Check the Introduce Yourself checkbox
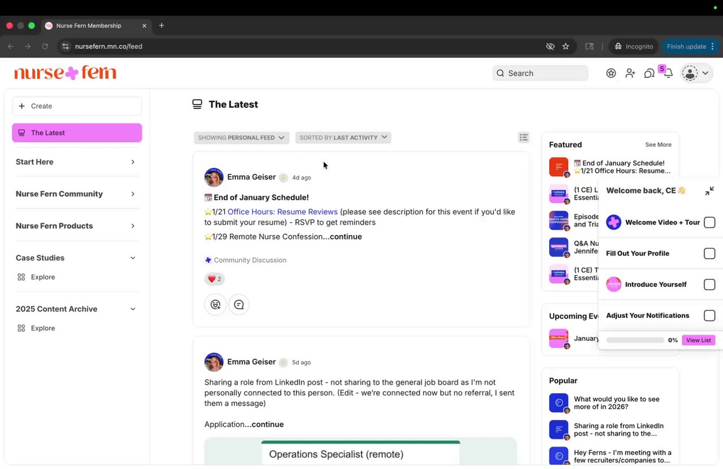 point(709,284)
